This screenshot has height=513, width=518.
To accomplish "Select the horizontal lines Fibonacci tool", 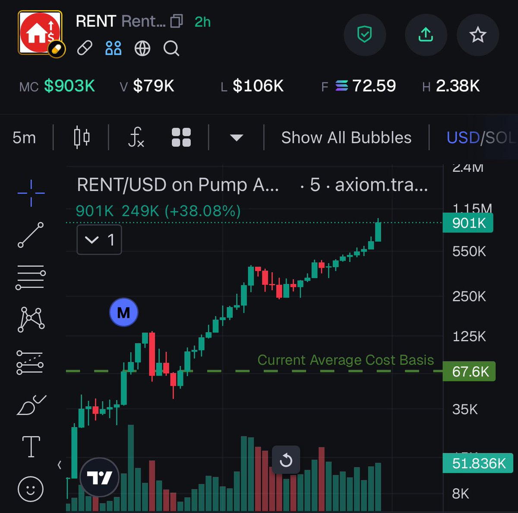I will [x=31, y=277].
